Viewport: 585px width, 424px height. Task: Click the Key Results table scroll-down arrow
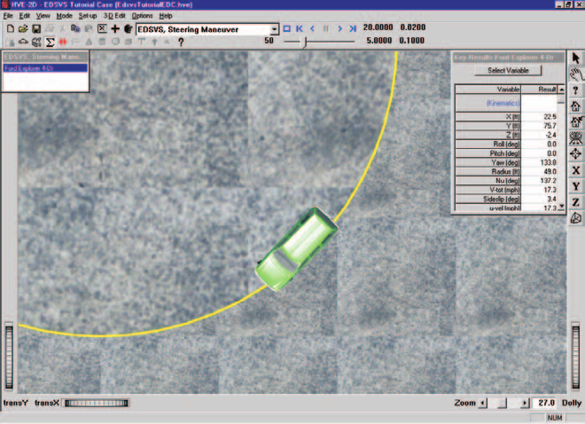(x=561, y=207)
